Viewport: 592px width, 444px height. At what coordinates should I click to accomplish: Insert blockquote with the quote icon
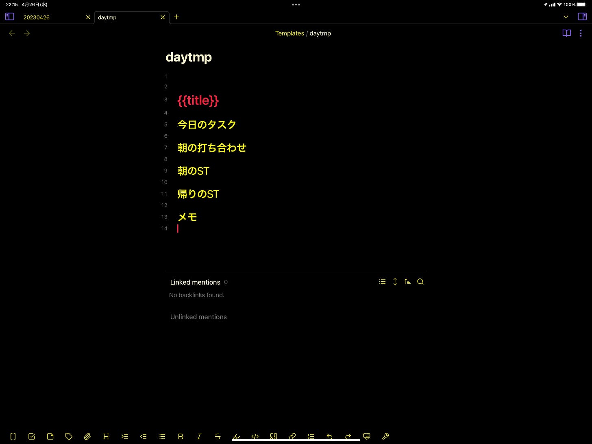274,436
